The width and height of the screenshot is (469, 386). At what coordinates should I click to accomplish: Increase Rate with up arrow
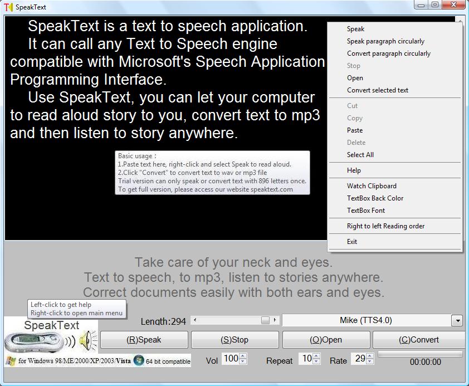tap(370, 356)
